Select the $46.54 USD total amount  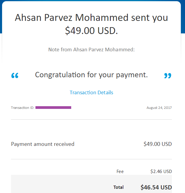click(x=156, y=187)
